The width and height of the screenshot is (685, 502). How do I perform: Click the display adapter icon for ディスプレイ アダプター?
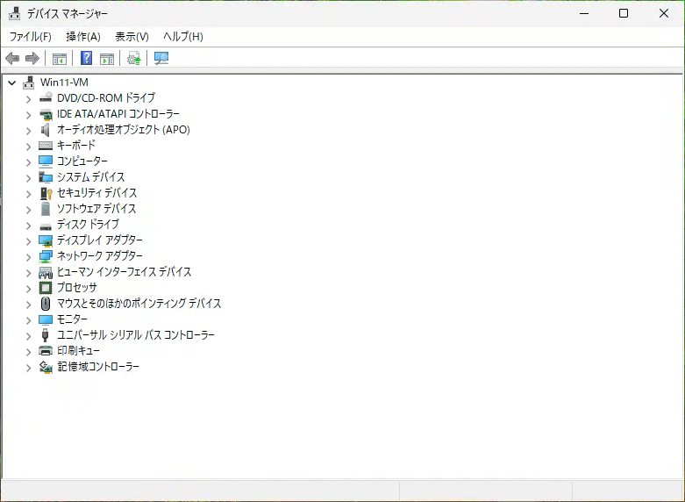pyautogui.click(x=46, y=240)
